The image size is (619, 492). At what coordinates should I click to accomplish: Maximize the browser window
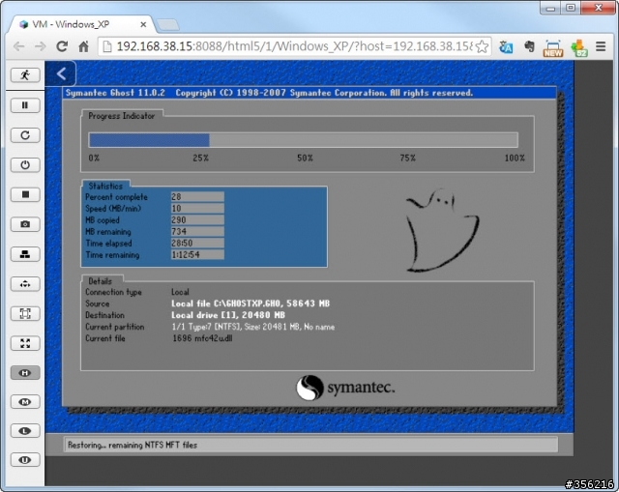(571, 8)
